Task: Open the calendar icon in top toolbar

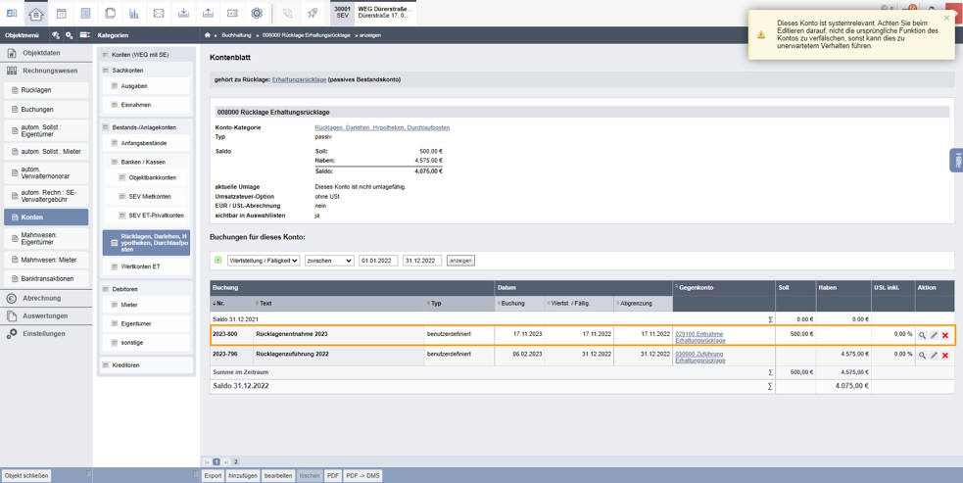Action: point(61,13)
